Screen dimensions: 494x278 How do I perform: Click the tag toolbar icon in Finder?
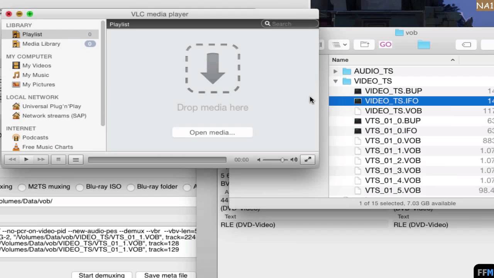coord(466,44)
